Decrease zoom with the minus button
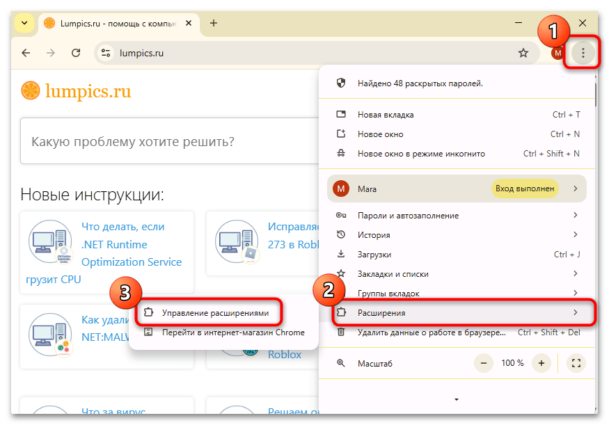609x425 pixels. [484, 363]
